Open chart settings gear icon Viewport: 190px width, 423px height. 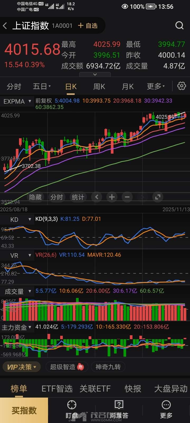click(x=182, y=86)
